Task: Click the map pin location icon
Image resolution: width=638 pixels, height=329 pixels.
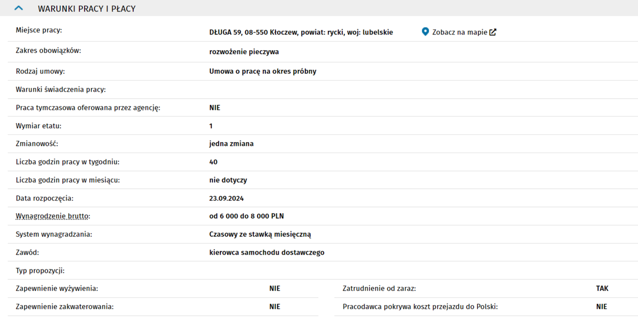Action: click(x=425, y=32)
